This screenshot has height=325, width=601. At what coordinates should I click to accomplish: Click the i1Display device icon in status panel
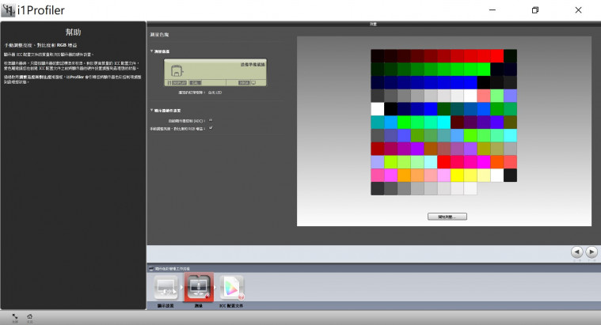click(x=177, y=71)
